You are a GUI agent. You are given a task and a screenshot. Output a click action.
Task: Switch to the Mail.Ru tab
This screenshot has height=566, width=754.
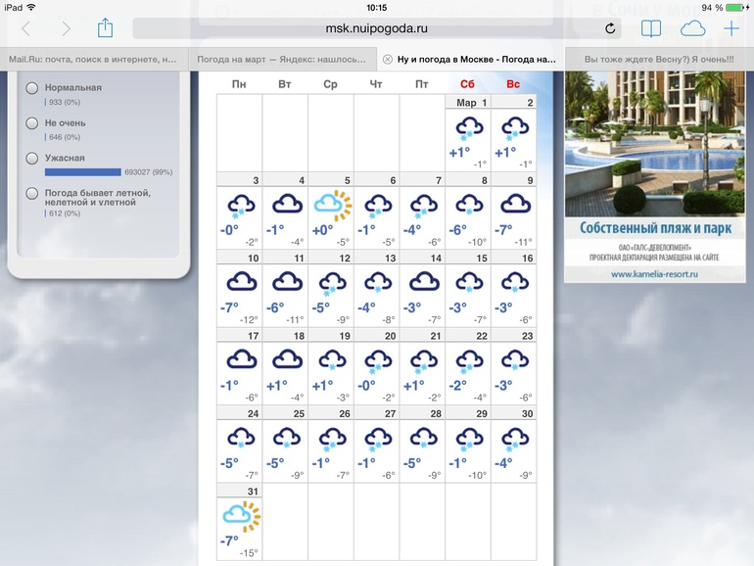click(x=93, y=59)
